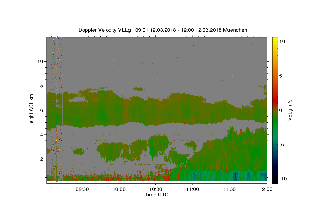Click the 11:30 time tick label
The height and width of the screenshot is (220, 330).
pos(229,189)
